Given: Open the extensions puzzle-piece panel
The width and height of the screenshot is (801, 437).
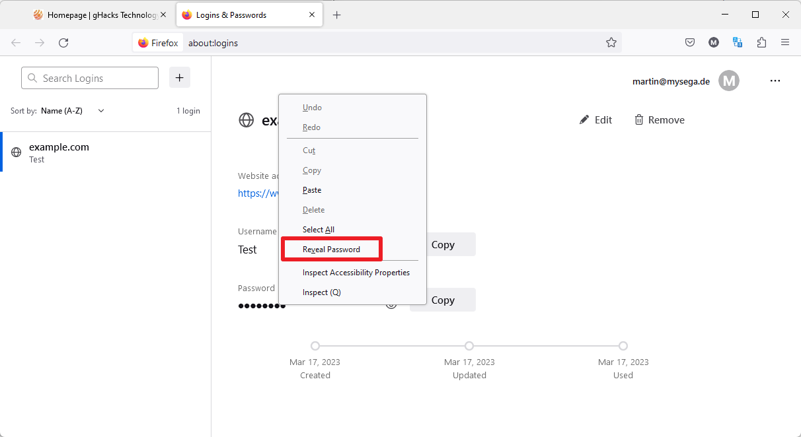Looking at the screenshot, I should [x=761, y=42].
